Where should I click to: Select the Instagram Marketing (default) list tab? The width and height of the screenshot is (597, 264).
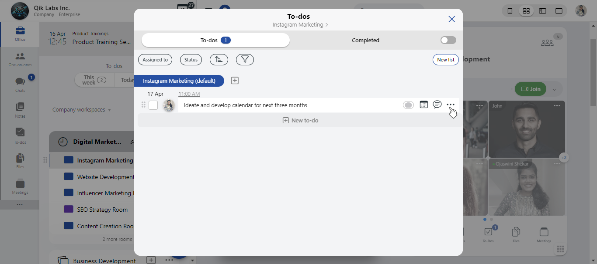point(179,81)
